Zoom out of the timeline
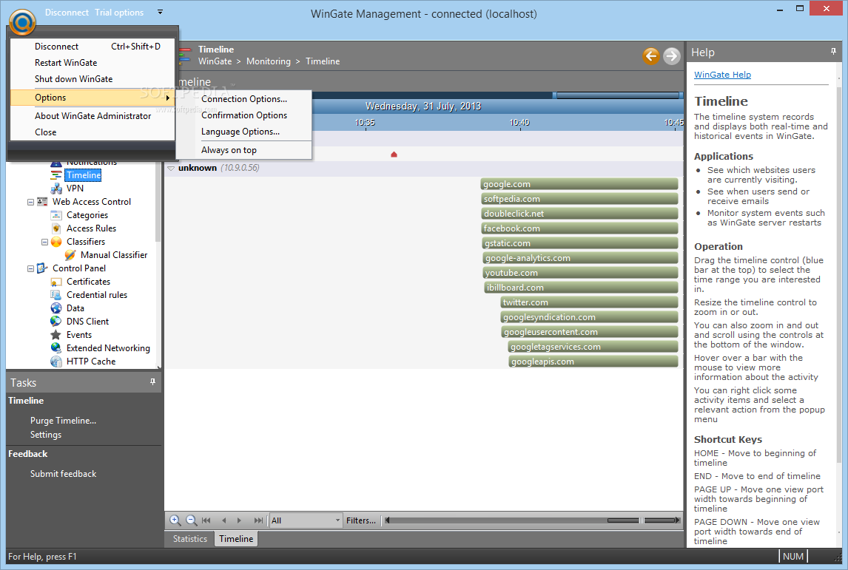Screen dimensions: 848x570 click(191, 520)
